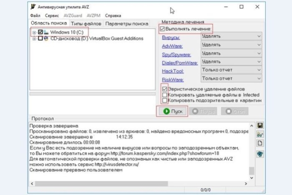Click the protocol scroll right arrow
Viewport: 292px width, 195px height.
click(246, 184)
